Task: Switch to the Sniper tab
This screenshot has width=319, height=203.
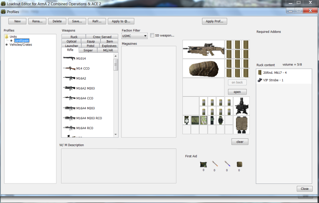Action: pos(88,50)
